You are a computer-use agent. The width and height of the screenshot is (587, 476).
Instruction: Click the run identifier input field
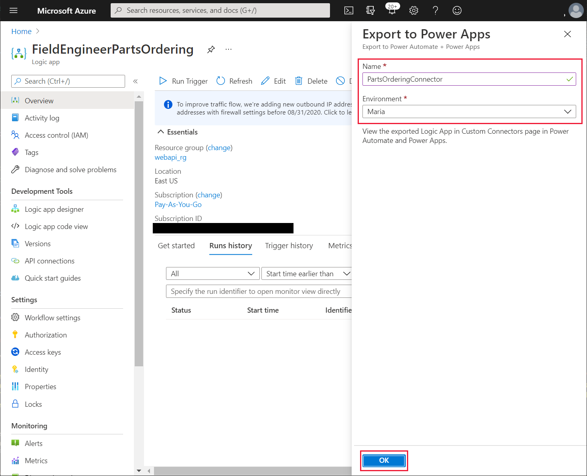click(259, 291)
